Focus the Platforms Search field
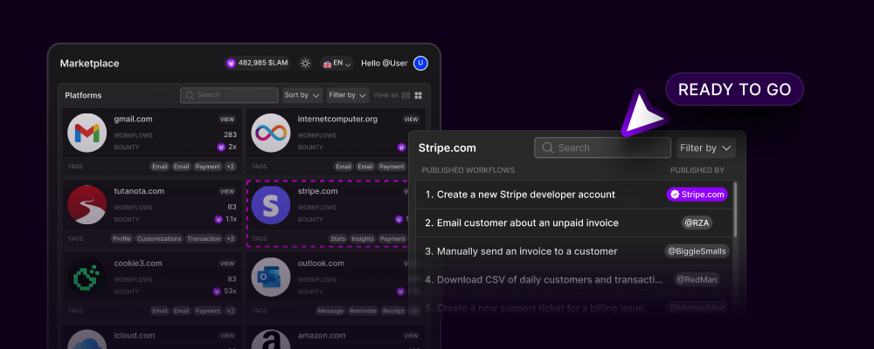 [229, 95]
